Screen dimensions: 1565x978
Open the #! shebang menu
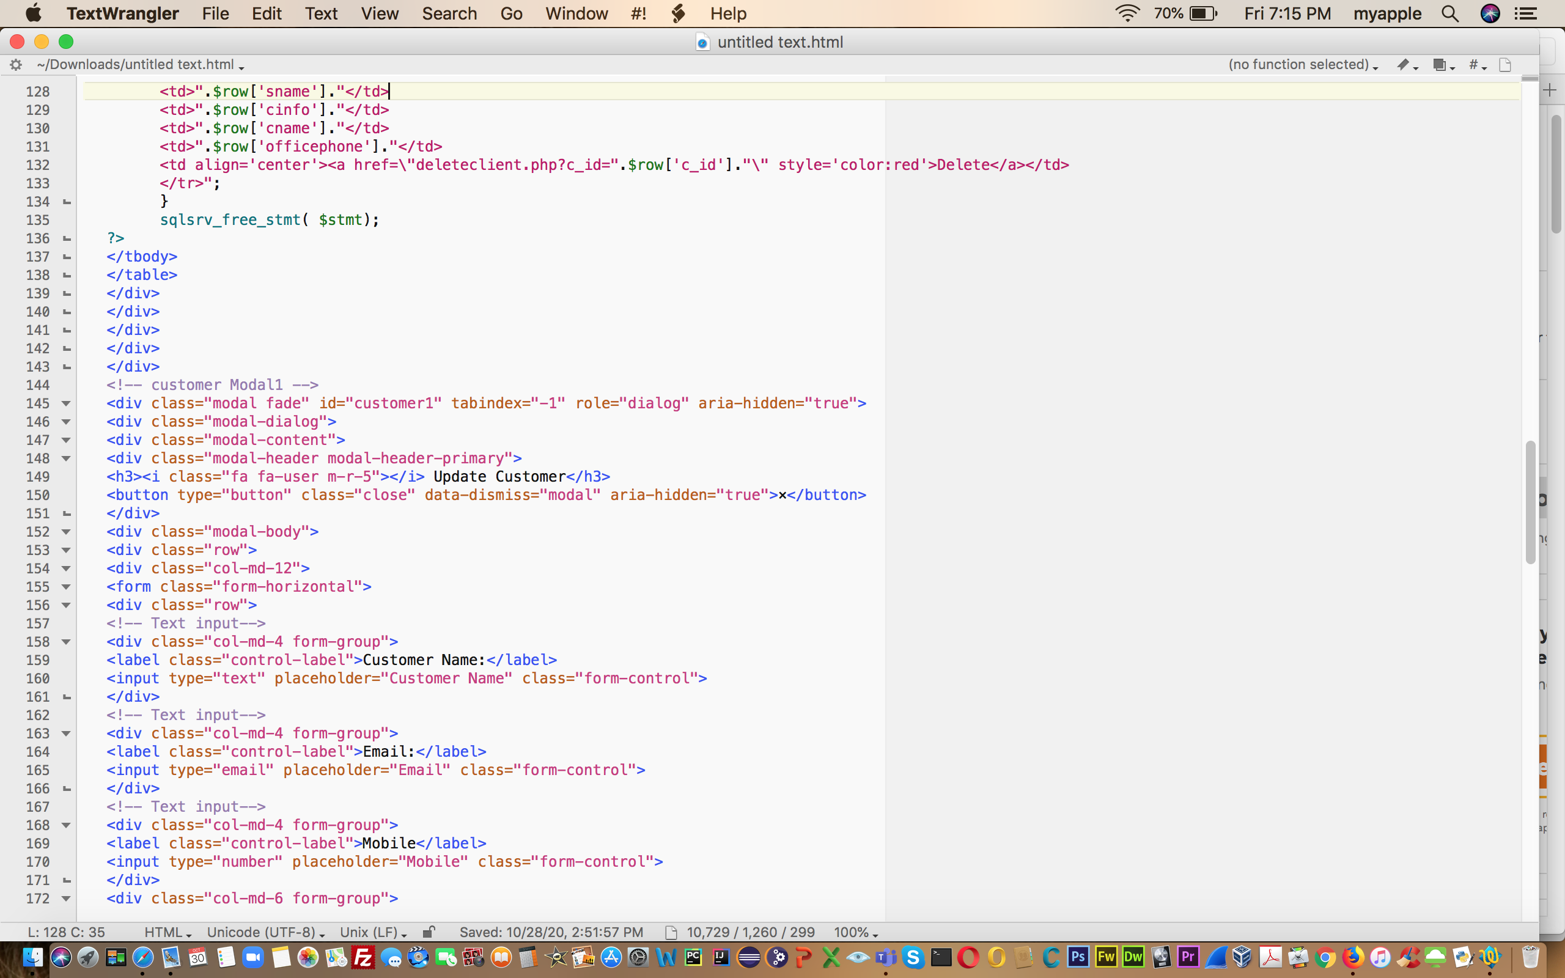tap(639, 13)
